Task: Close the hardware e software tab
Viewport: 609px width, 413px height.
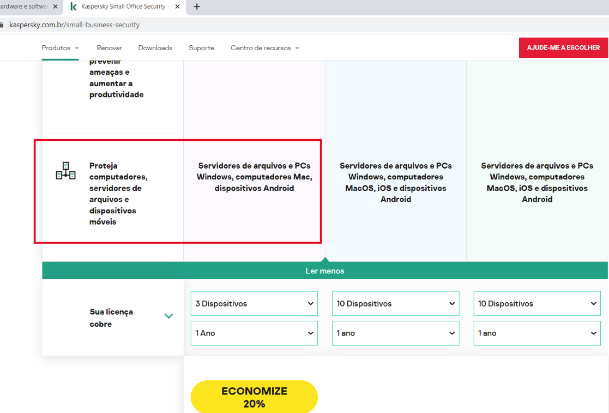Action: point(55,7)
